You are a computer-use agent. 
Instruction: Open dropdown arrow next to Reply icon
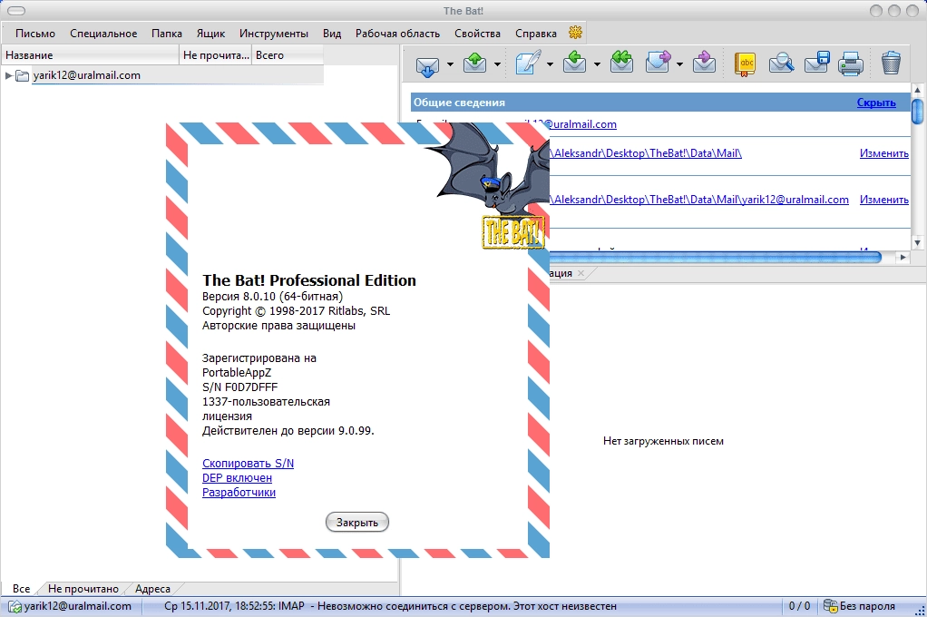tap(597, 64)
